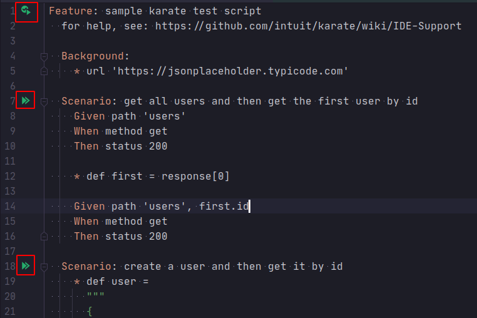
Task: Collapse the Background block fold marker
Action: coord(44,56)
